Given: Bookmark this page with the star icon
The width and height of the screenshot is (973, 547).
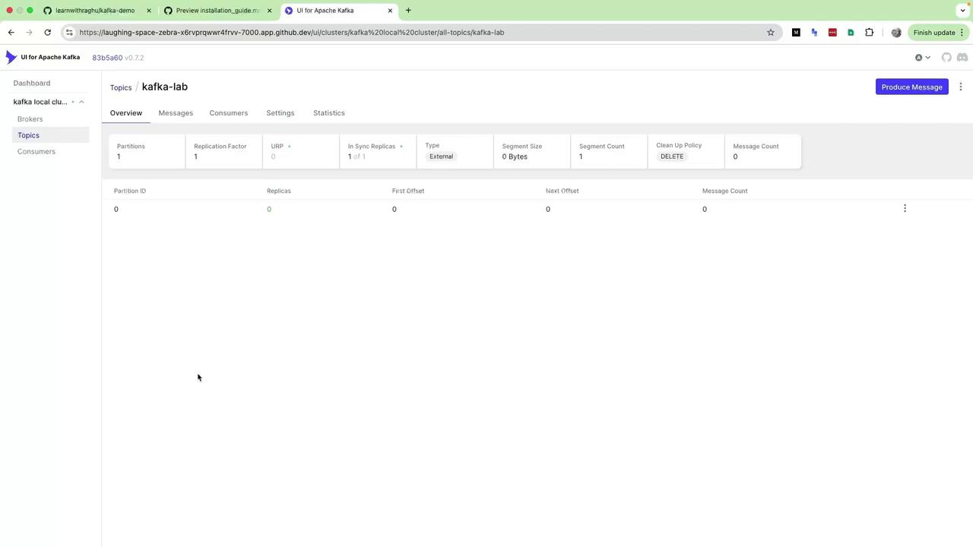Looking at the screenshot, I should tap(770, 33).
